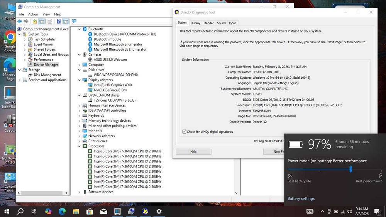This screenshot has height=217, width=386.
Task: Select Performance in the left tree
Action: pyautogui.click(x=43, y=59)
